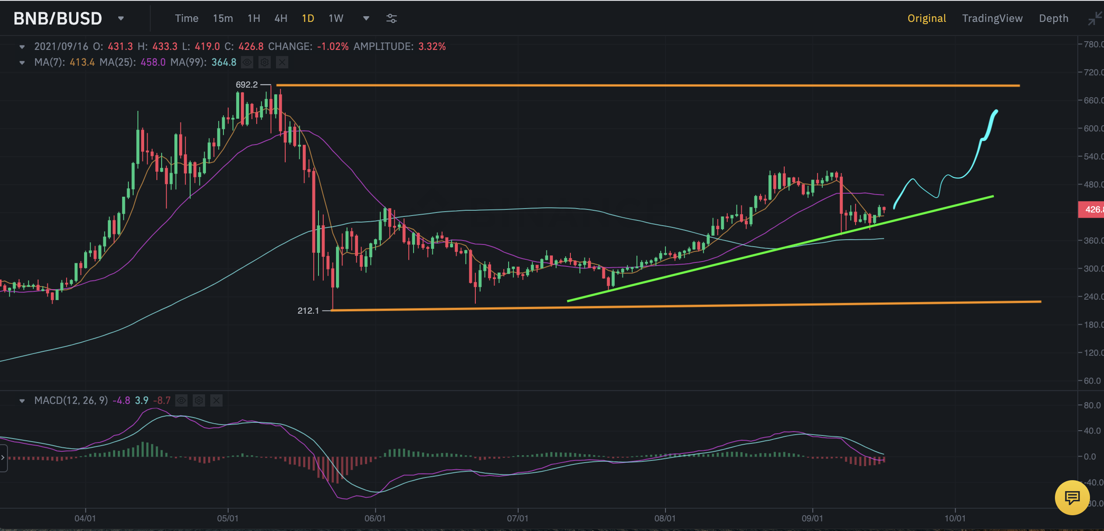Open the yellow chat support bubble
Image resolution: width=1104 pixels, height=531 pixels.
(1072, 497)
